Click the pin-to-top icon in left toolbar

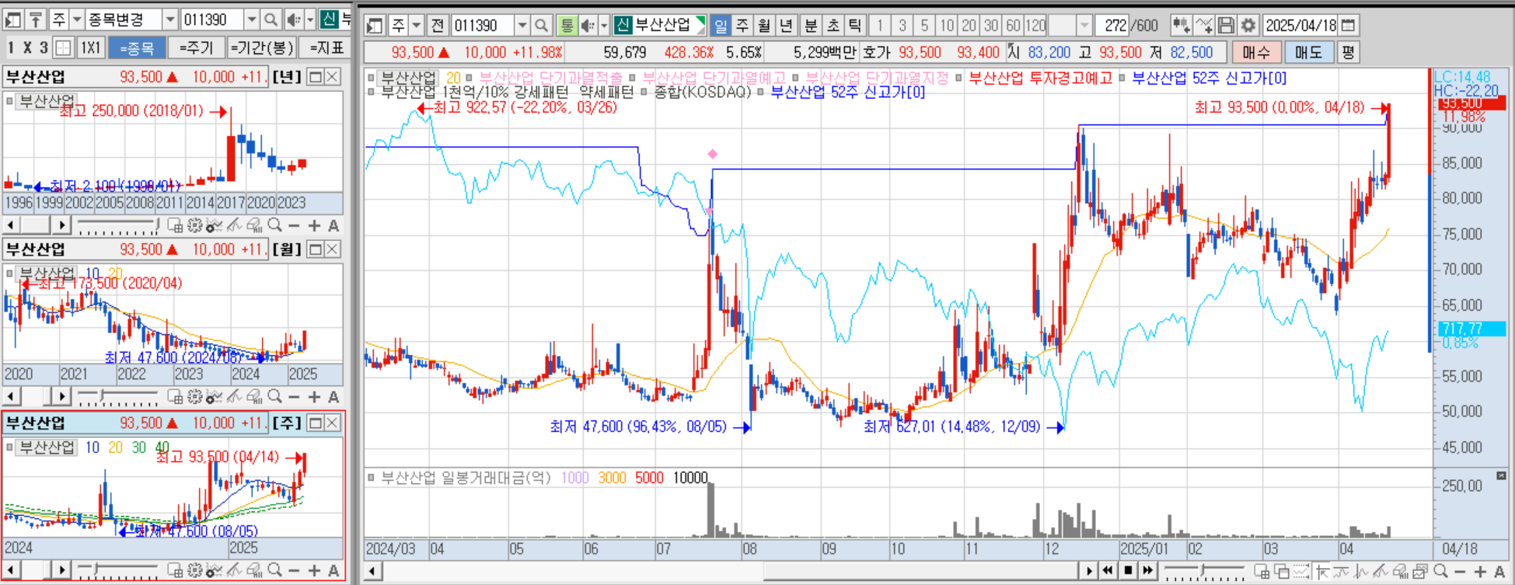point(36,19)
